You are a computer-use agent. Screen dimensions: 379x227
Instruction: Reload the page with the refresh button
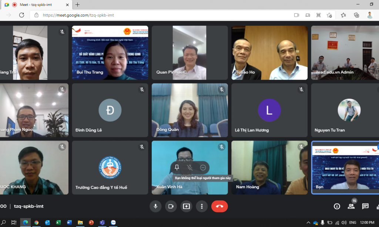(x=21, y=15)
